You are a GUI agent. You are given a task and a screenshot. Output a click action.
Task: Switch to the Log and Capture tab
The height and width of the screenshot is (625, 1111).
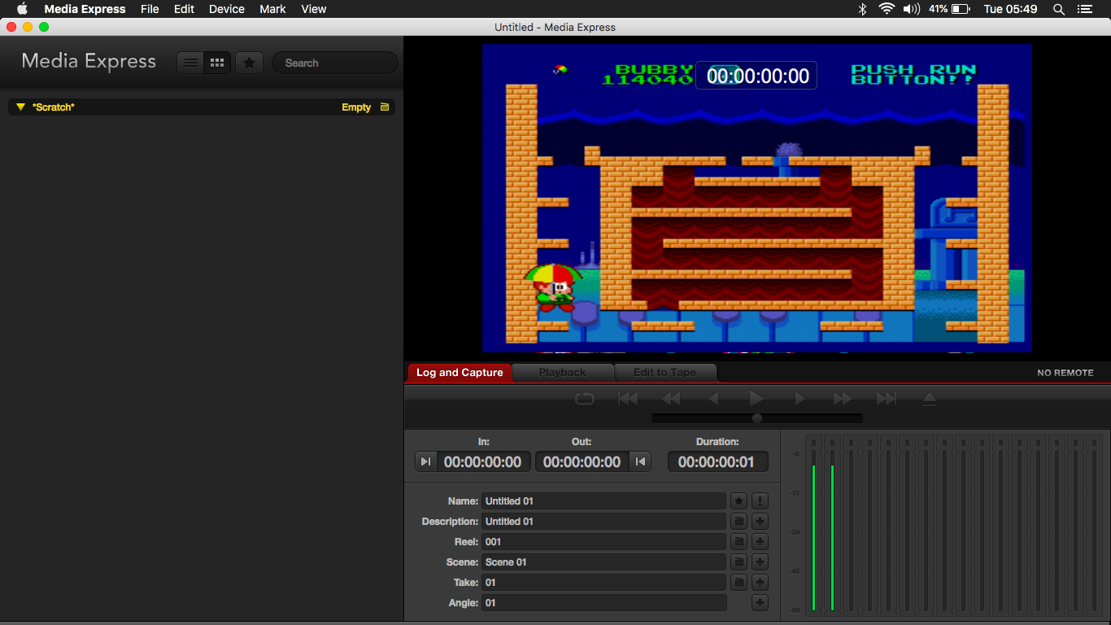pyautogui.click(x=460, y=373)
